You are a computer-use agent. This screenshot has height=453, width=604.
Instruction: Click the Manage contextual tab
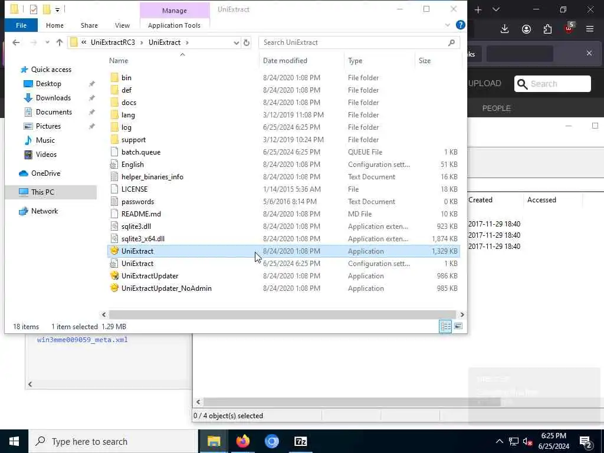[x=175, y=11]
